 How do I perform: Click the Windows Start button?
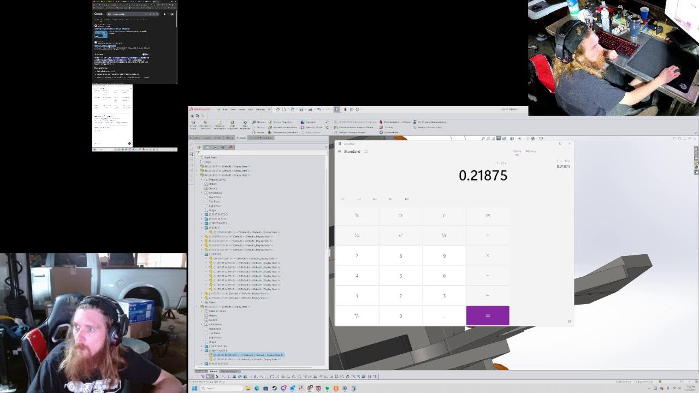click(x=194, y=388)
